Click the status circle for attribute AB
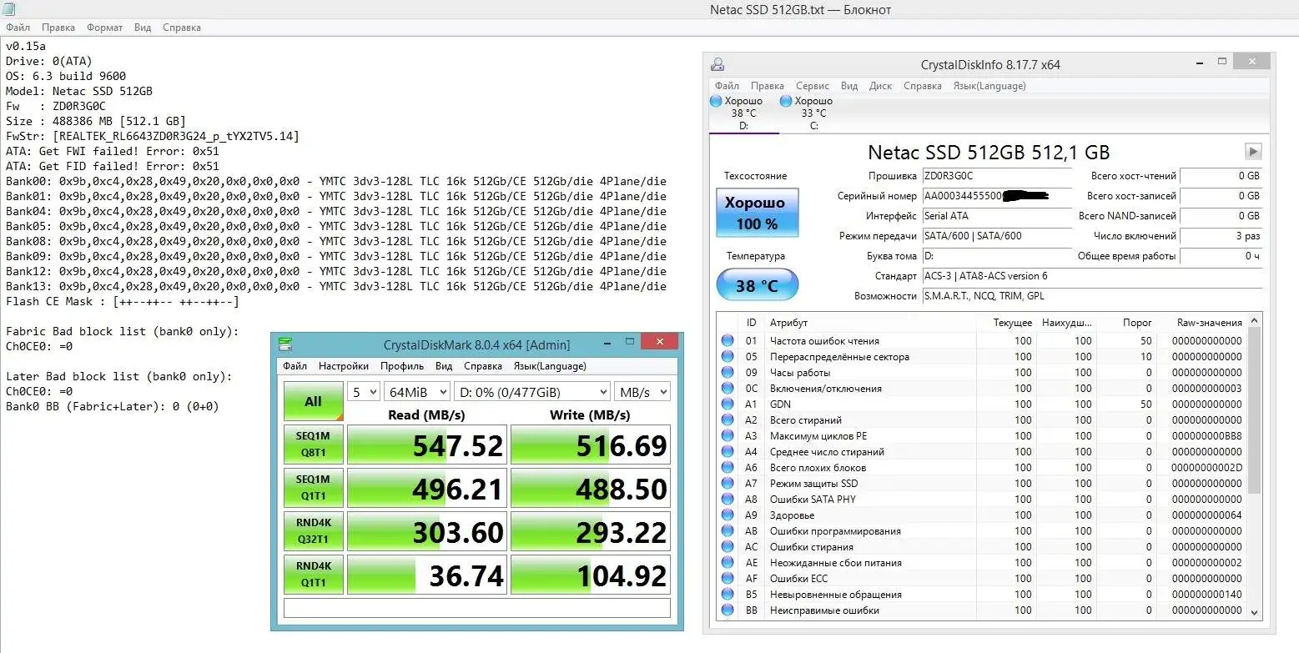 point(728,530)
